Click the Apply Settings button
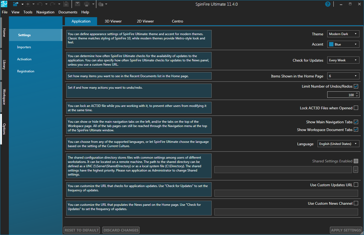The height and width of the screenshot is (235, 364). 346,230
